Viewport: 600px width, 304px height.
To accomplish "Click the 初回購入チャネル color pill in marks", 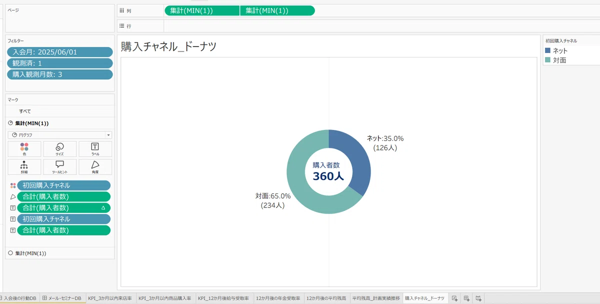I will click(x=64, y=185).
